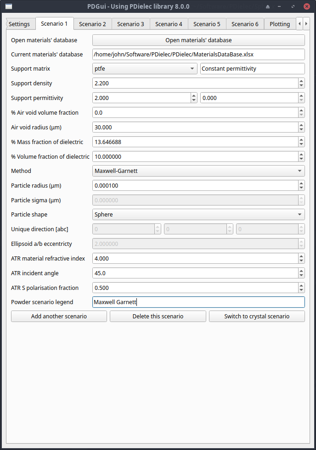Viewport: 316px width, 450px height.
Task: Increase ATR S polarisation fraction
Action: point(301,285)
